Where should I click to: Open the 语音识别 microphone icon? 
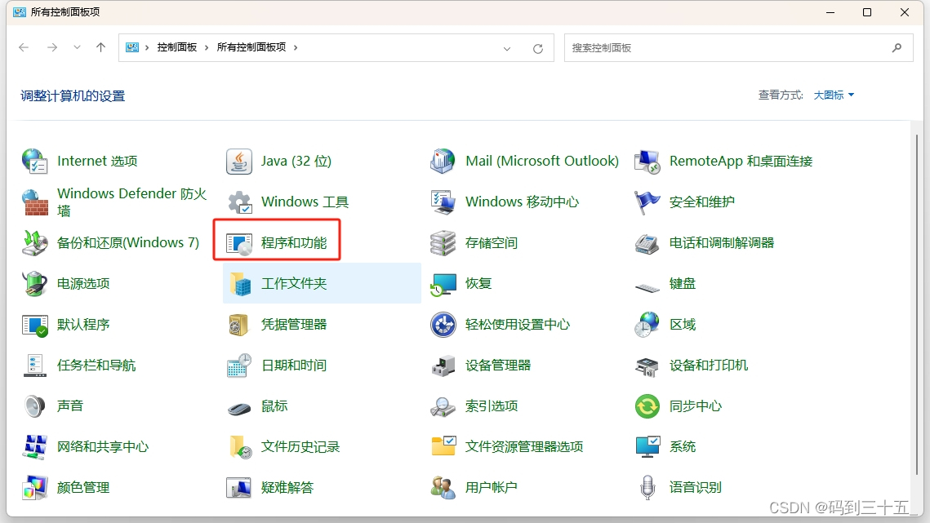point(647,487)
